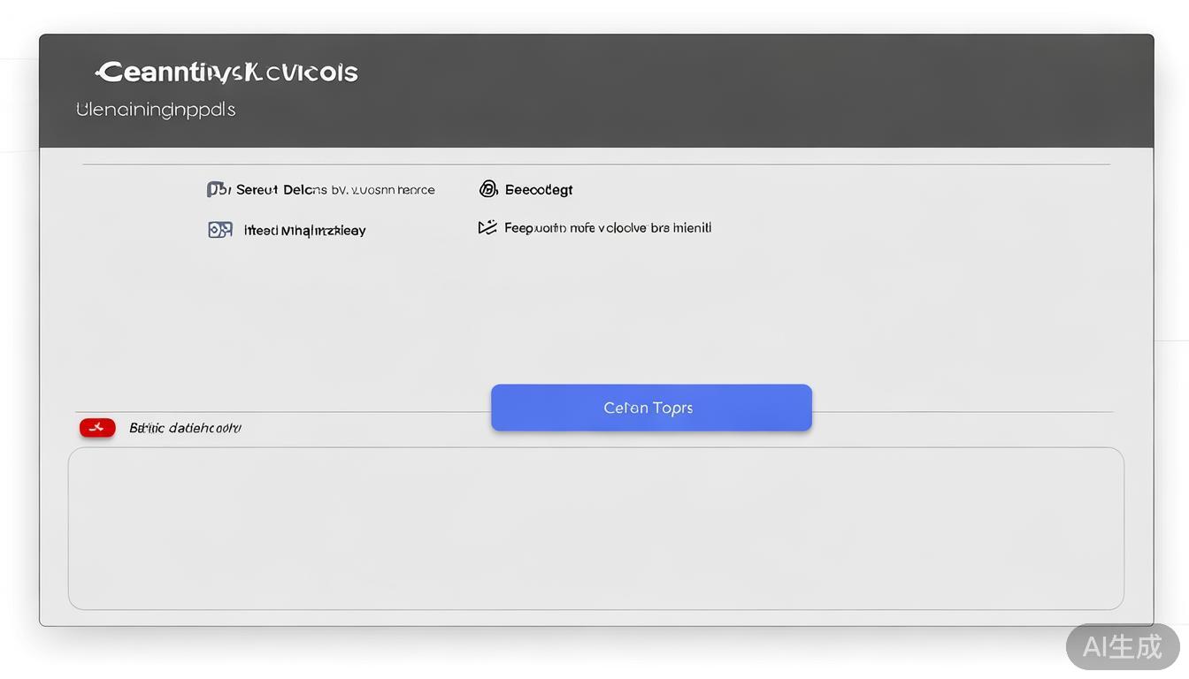Click the Ulenainingnppdls subtitle
Viewport: 1189px width, 679px height.
coord(156,110)
